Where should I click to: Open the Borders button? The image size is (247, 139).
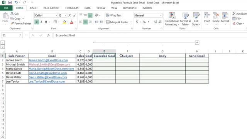click(55, 22)
